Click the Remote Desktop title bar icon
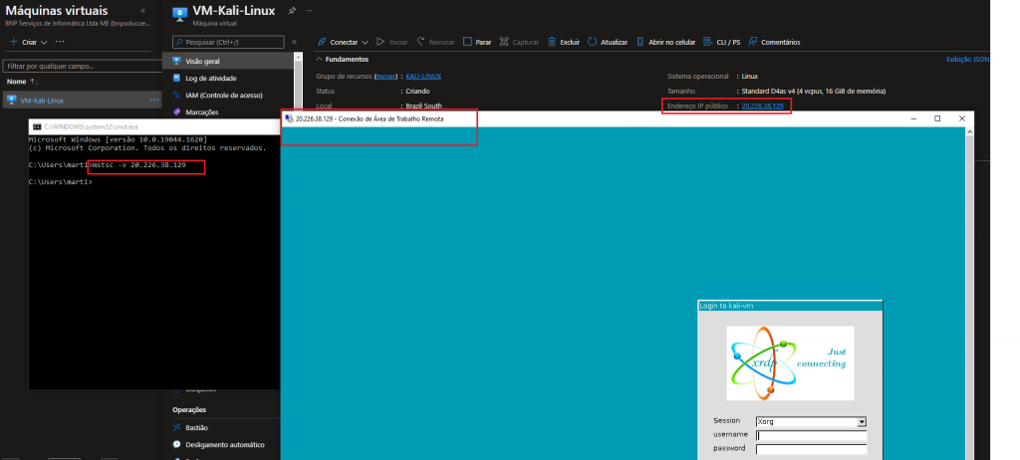 pos(290,119)
